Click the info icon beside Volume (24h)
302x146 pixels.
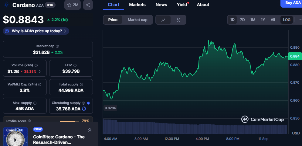coord(36,65)
